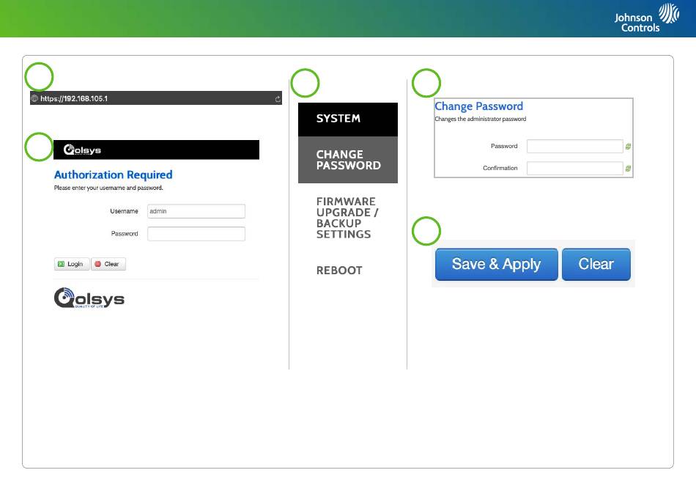
Task: Click the reveal icon beside the Password field
Action: click(628, 147)
